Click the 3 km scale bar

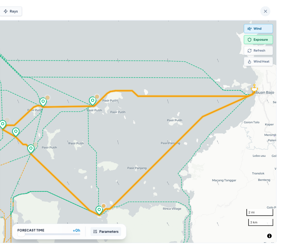(x=261, y=222)
